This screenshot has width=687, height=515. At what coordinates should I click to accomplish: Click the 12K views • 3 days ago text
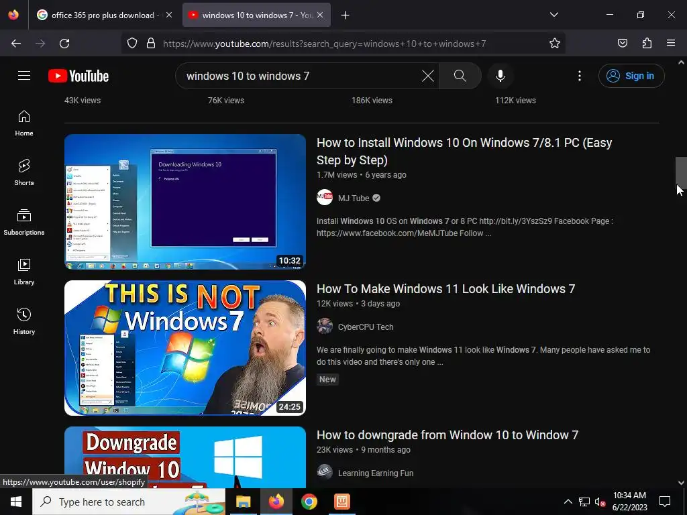pos(358,304)
